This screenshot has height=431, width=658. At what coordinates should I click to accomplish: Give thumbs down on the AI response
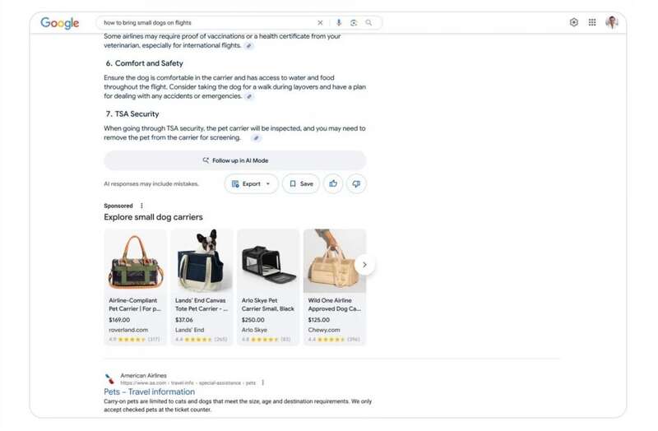pos(356,183)
